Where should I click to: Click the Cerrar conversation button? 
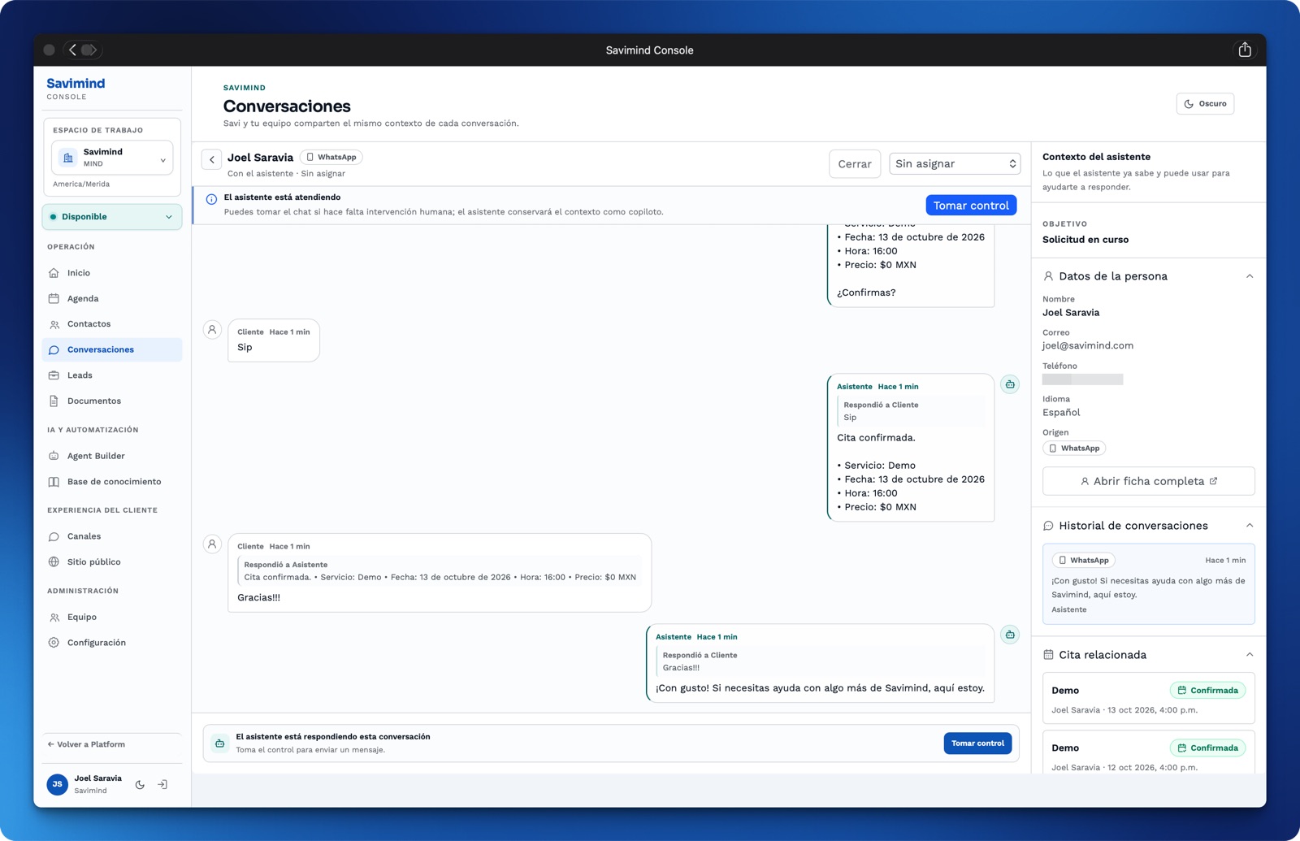855,164
